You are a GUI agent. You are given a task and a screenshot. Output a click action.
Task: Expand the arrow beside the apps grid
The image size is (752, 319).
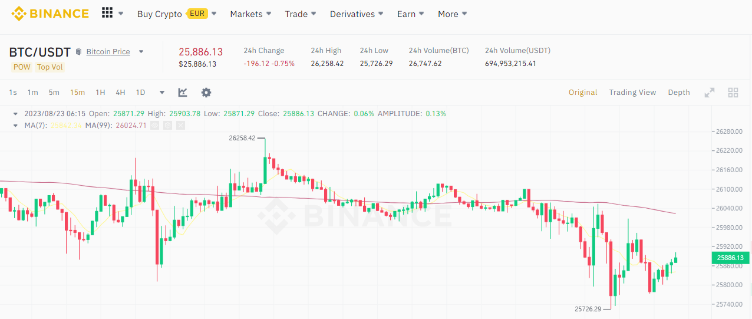click(x=121, y=14)
